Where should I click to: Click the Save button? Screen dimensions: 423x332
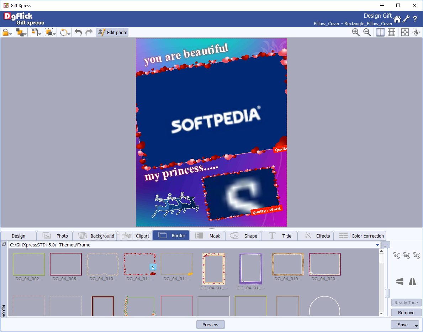pos(402,325)
